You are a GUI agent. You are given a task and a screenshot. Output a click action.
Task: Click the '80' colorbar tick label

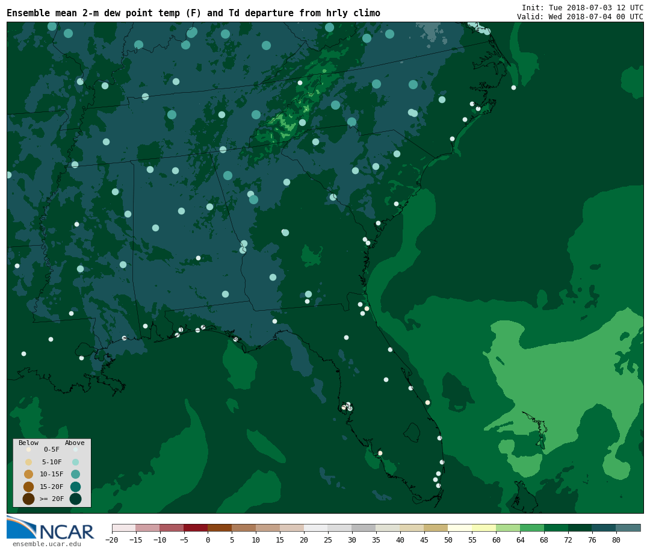pyautogui.click(x=616, y=540)
